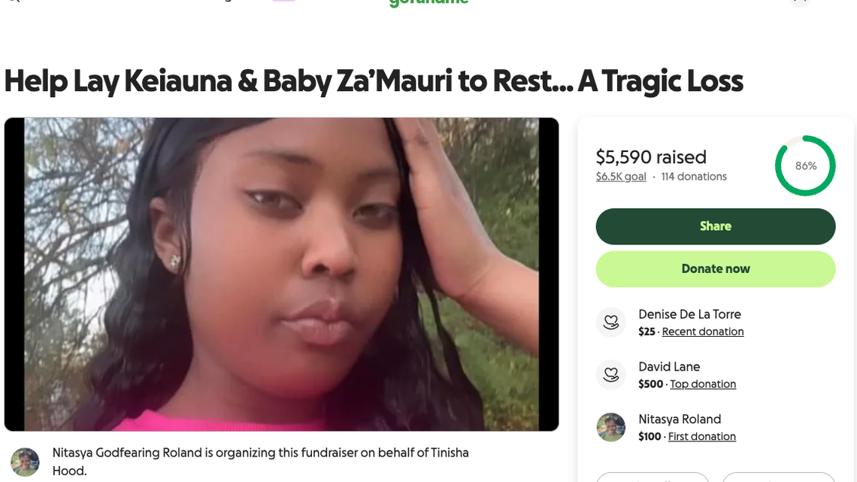
Task: Click the $5,590 raised amount
Action: tap(650, 157)
